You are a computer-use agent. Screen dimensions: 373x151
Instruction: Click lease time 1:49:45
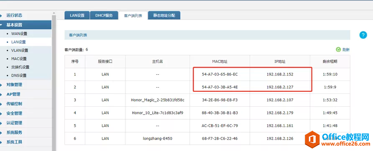330,113
